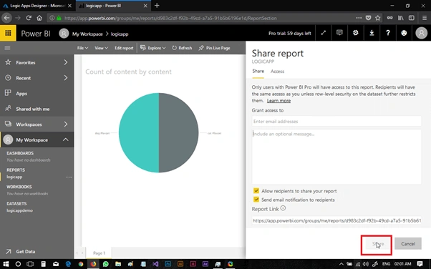431x269 pixels.
Task: Open Photoshop from taskbar
Action: click(x=168, y=264)
